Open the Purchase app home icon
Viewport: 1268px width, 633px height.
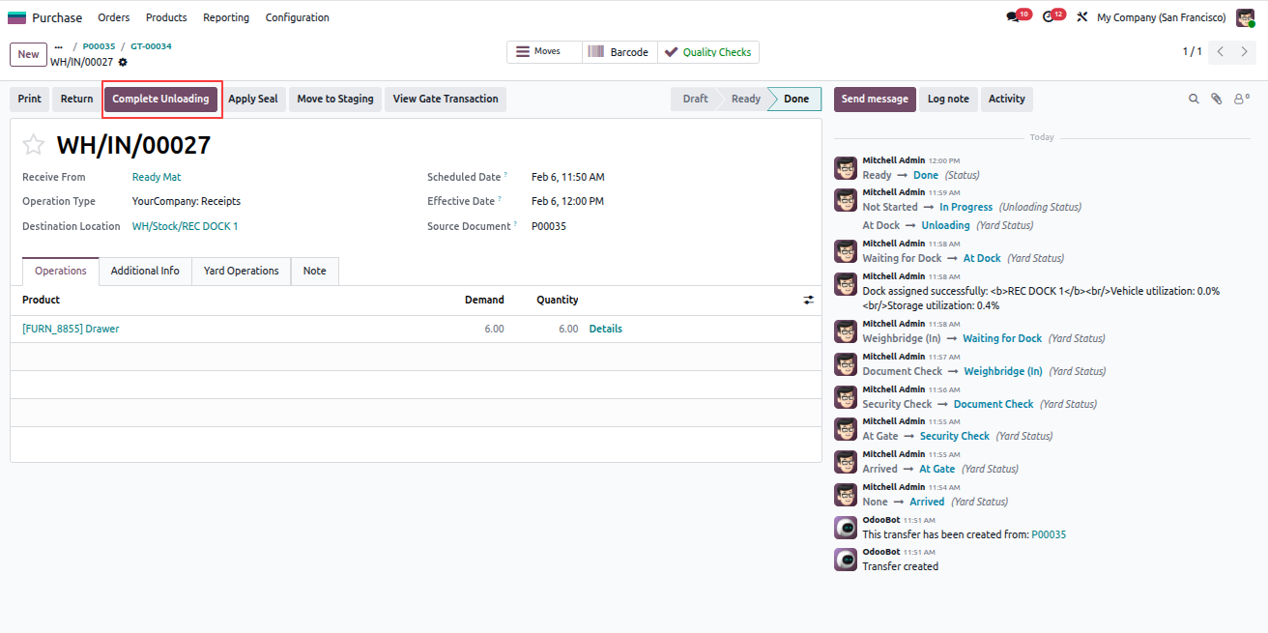pos(16,17)
